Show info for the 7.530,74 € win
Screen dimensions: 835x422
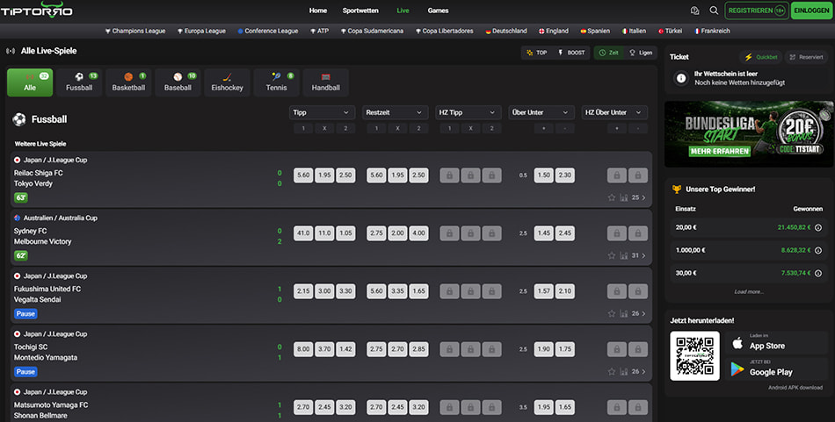click(x=818, y=273)
